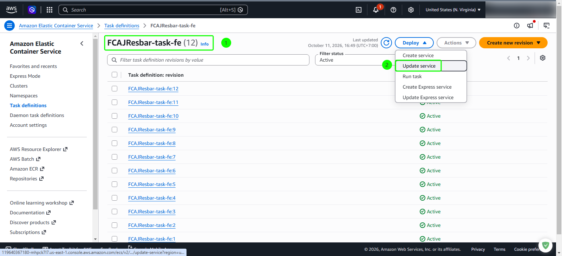Select all task definition revisions checkbox

(x=115, y=75)
